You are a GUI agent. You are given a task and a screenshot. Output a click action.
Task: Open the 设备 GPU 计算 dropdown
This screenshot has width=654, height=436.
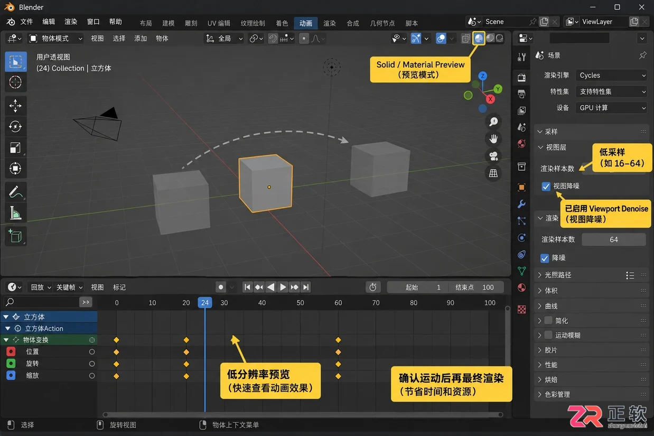pyautogui.click(x=611, y=107)
